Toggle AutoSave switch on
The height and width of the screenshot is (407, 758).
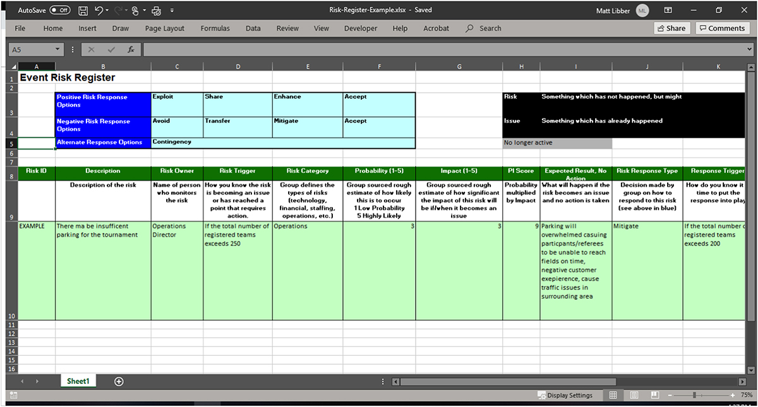(x=60, y=11)
